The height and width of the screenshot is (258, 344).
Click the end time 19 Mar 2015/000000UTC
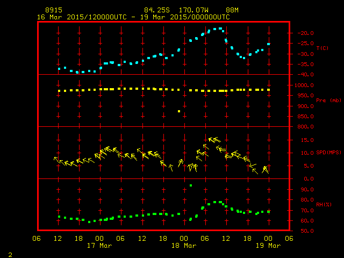pyautogui.click(x=185, y=17)
